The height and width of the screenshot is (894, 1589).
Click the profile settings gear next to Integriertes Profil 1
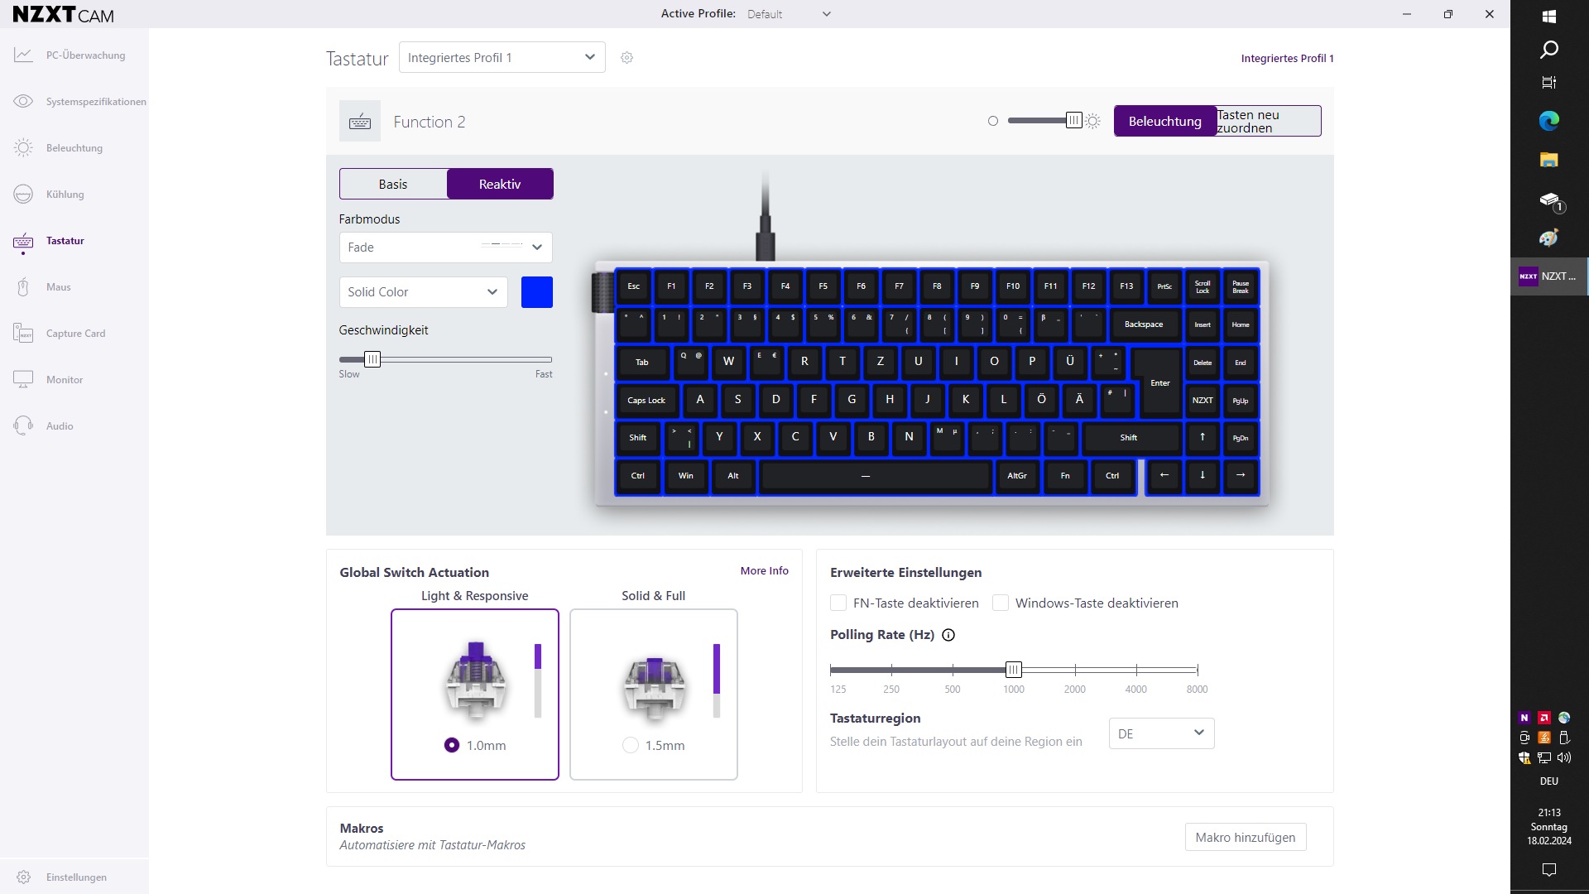pos(627,58)
